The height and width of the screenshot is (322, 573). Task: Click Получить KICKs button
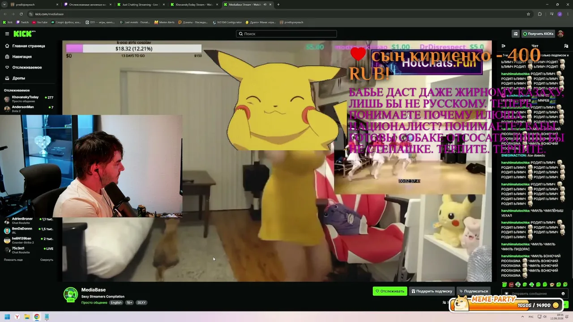(x=538, y=34)
